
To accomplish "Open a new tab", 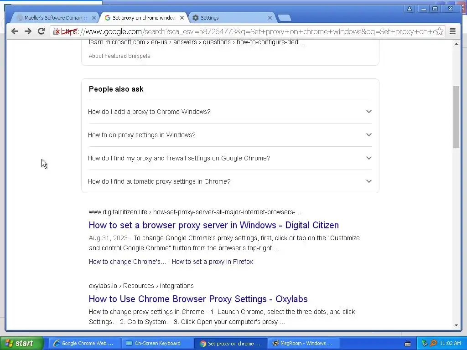I will coord(285,18).
